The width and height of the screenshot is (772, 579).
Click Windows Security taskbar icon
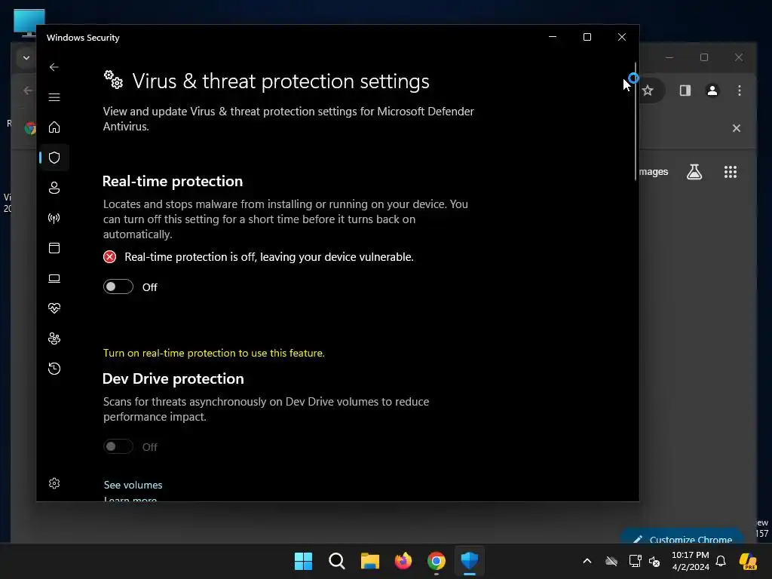(x=469, y=561)
